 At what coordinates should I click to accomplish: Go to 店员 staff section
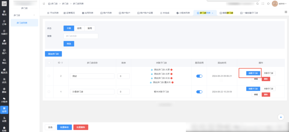4,81
